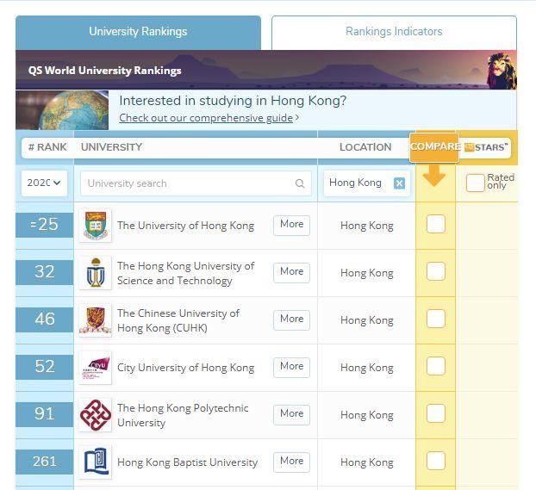Open City University of Hong Kong link
Viewport: 536px width, 490px height.
tap(185, 368)
